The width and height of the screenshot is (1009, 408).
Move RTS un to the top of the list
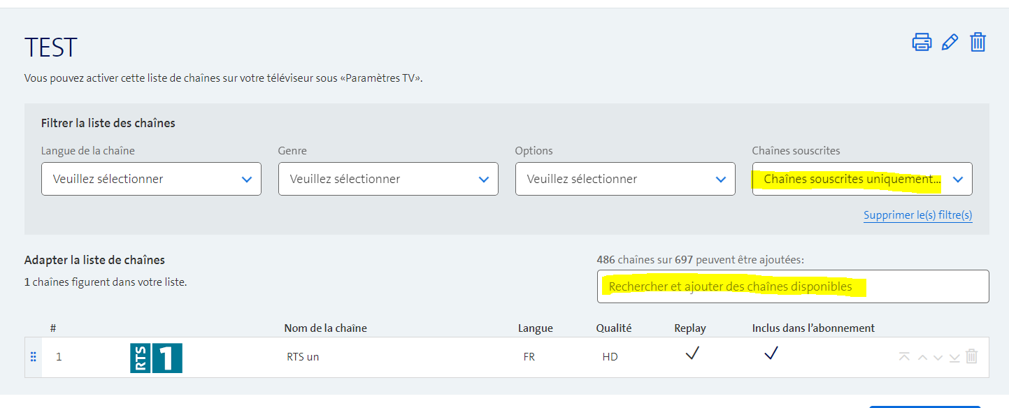(x=904, y=357)
